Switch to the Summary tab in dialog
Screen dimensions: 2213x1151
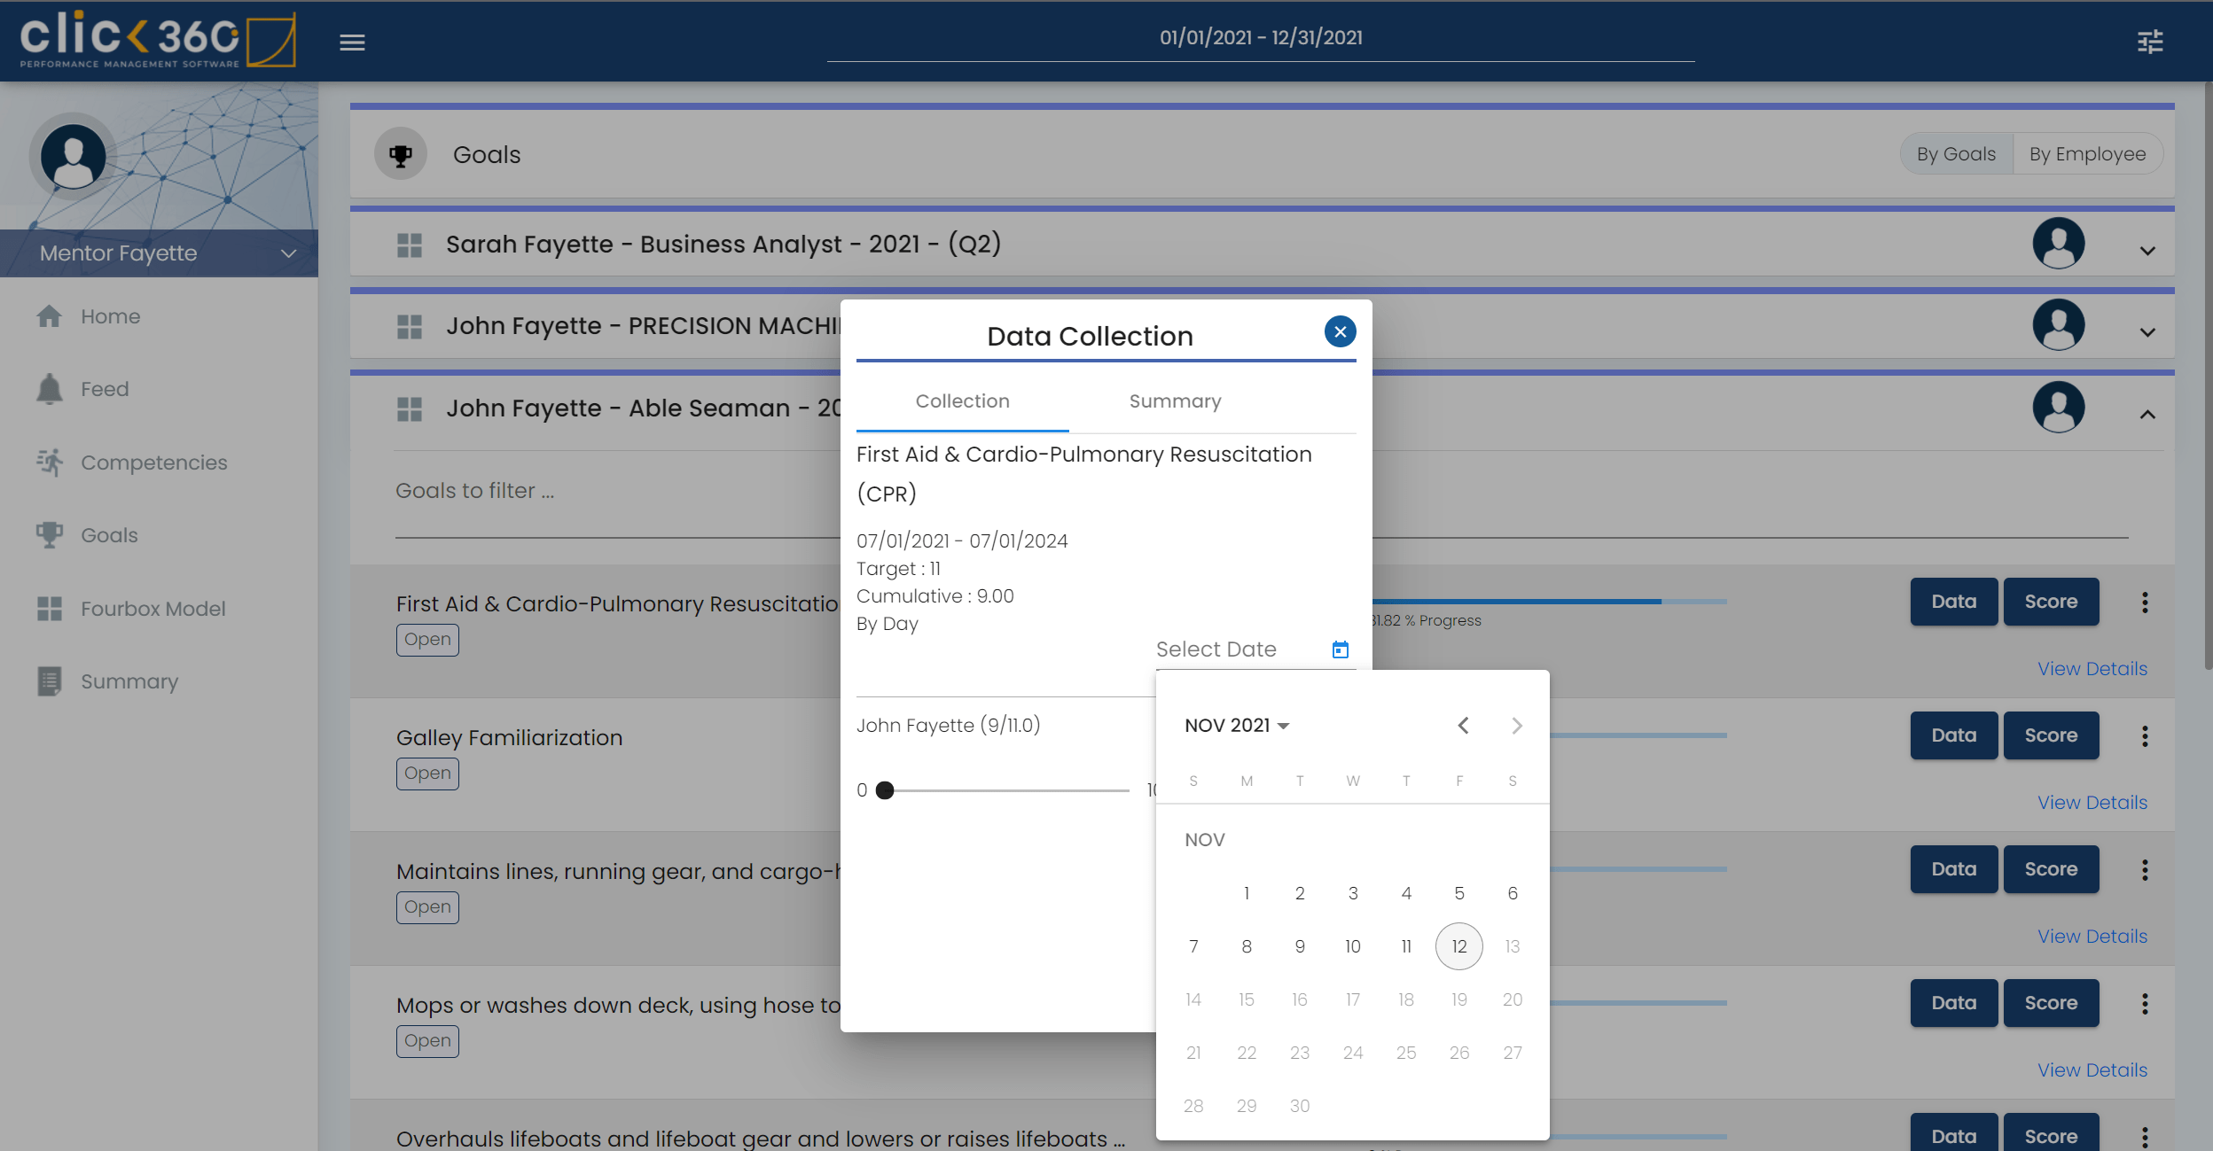click(x=1175, y=401)
